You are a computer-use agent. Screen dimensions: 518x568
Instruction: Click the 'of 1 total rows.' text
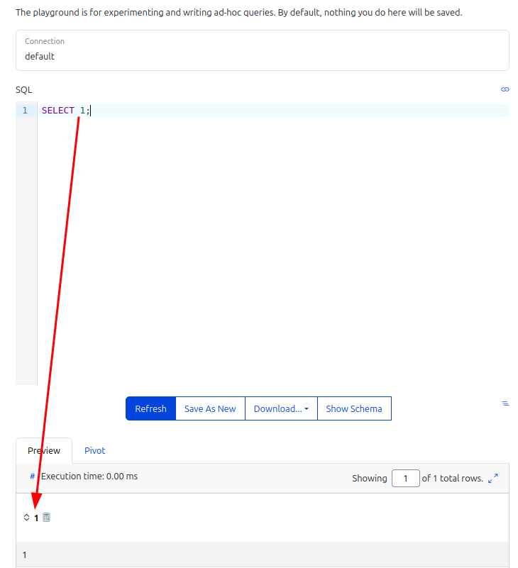453,478
